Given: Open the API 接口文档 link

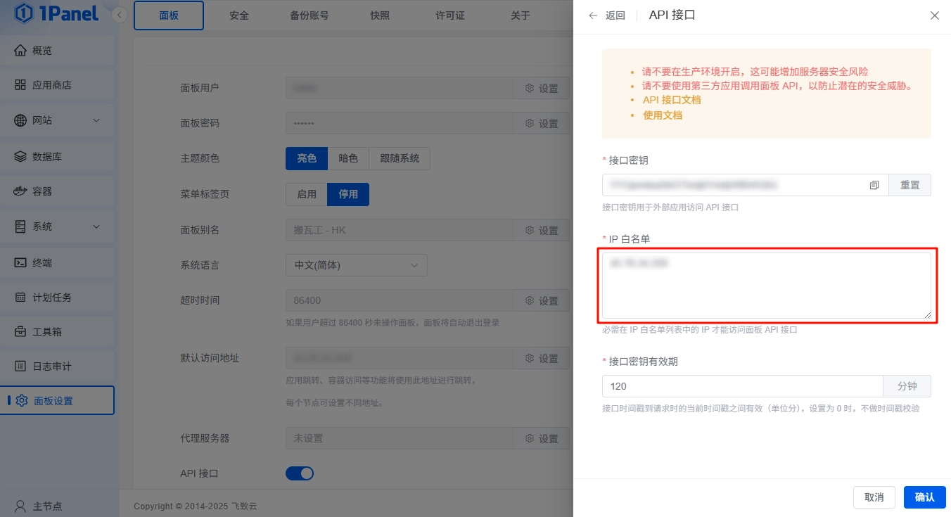Looking at the screenshot, I should point(671,100).
